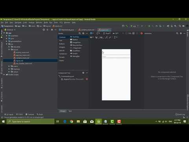Click the red warnings indicator in design toolbar

(141, 34)
